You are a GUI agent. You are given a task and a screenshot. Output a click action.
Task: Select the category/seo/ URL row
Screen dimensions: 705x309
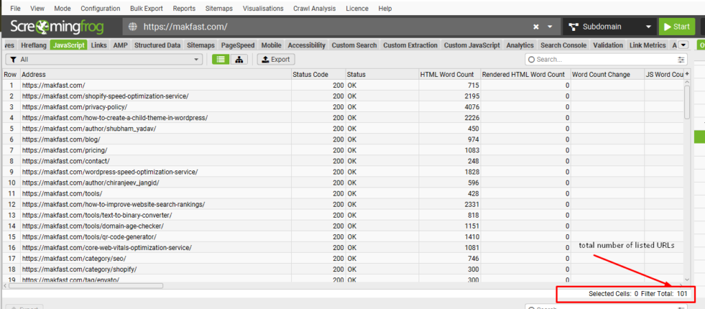pyautogui.click(x=343, y=258)
